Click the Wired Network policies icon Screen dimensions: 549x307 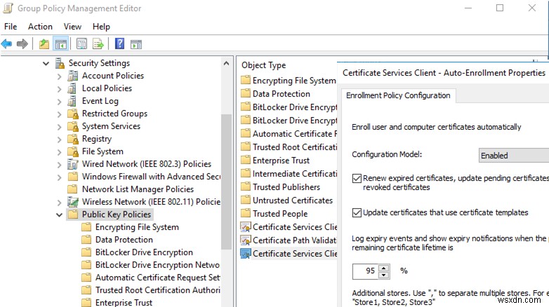tap(72, 164)
